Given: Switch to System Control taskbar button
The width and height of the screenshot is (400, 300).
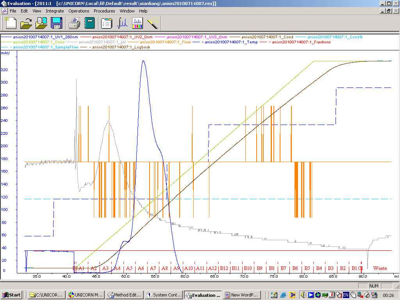Looking at the screenshot, I should click(x=163, y=295).
